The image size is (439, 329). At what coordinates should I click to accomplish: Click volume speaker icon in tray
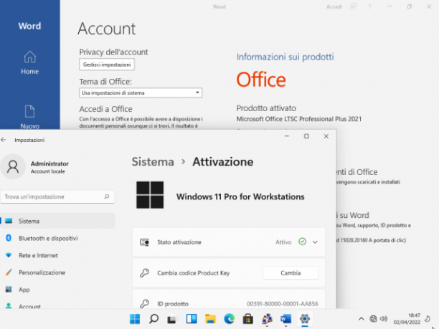pyautogui.click(x=383, y=319)
